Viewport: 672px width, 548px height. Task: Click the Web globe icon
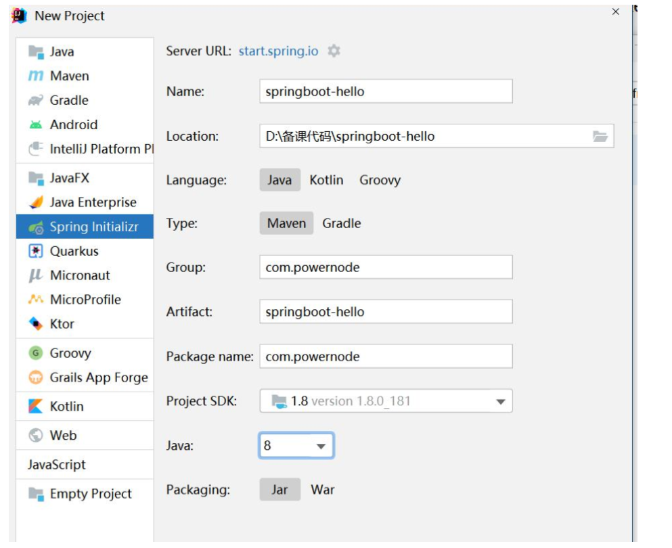36,435
